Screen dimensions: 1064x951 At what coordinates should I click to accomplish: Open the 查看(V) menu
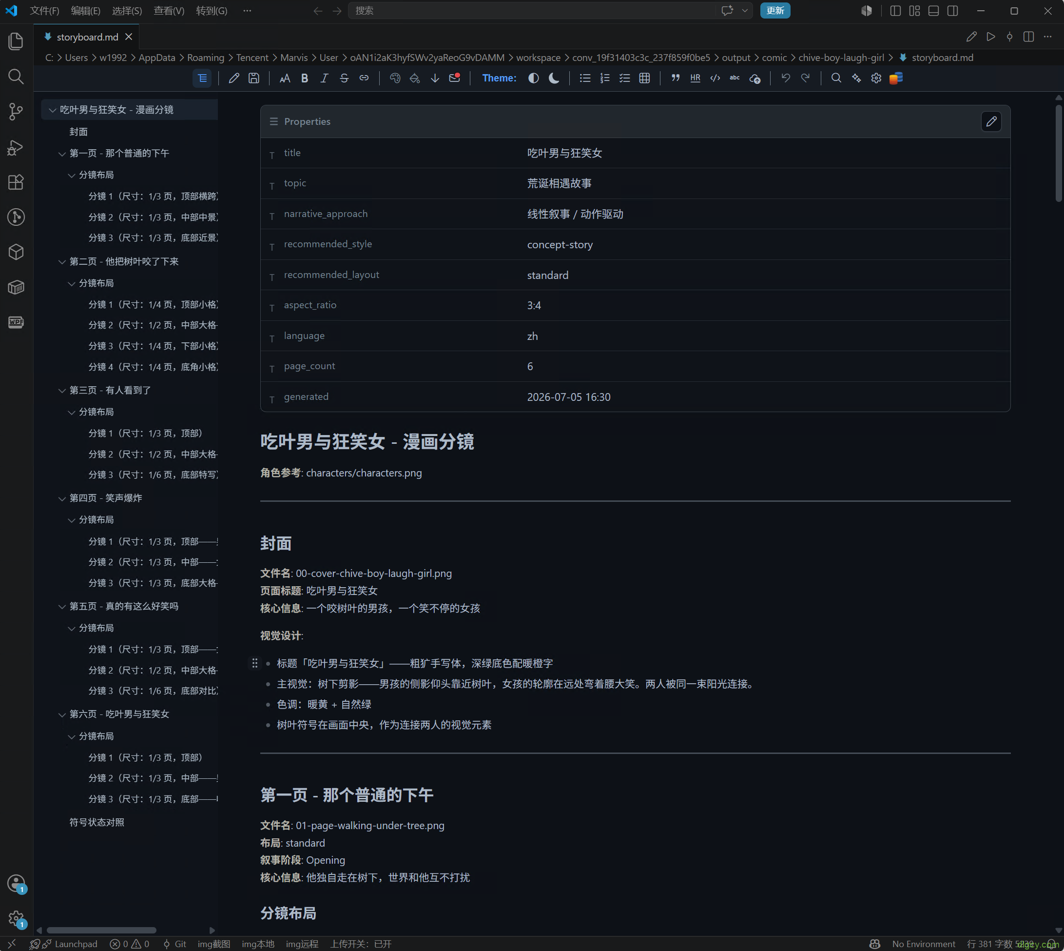tap(169, 10)
